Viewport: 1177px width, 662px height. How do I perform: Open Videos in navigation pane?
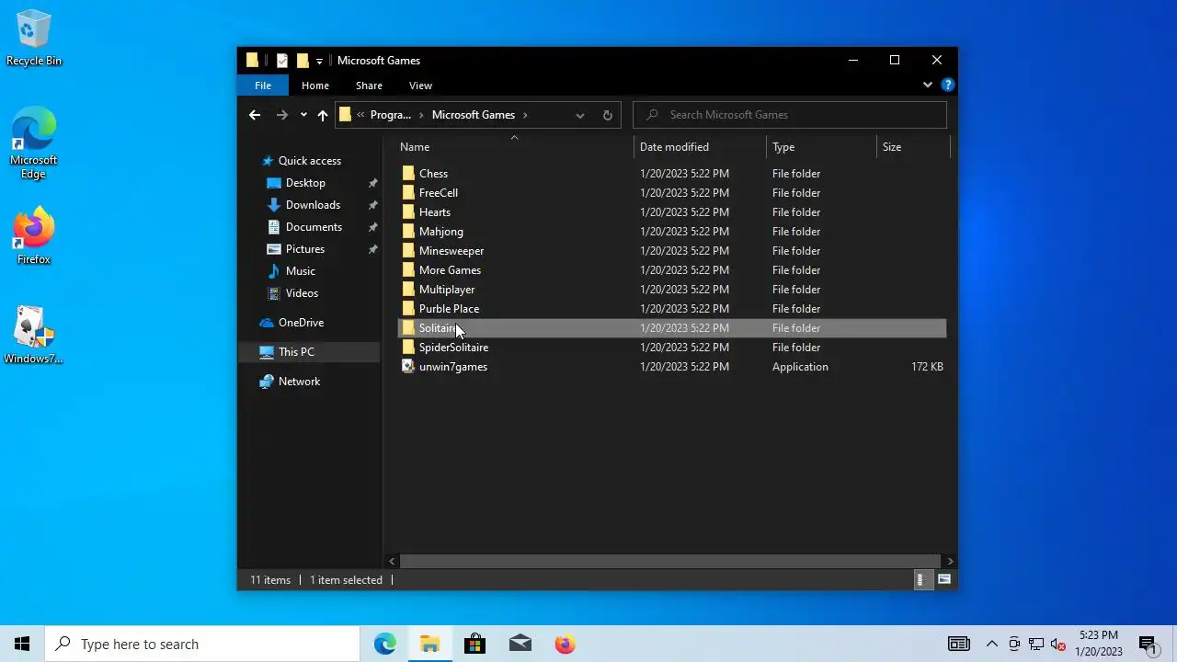(x=302, y=293)
